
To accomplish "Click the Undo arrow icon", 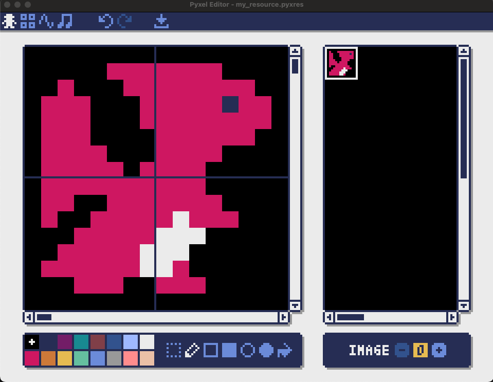I will click(106, 21).
